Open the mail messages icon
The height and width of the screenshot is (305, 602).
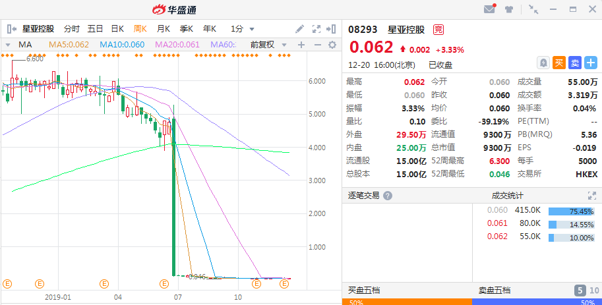point(489,9)
